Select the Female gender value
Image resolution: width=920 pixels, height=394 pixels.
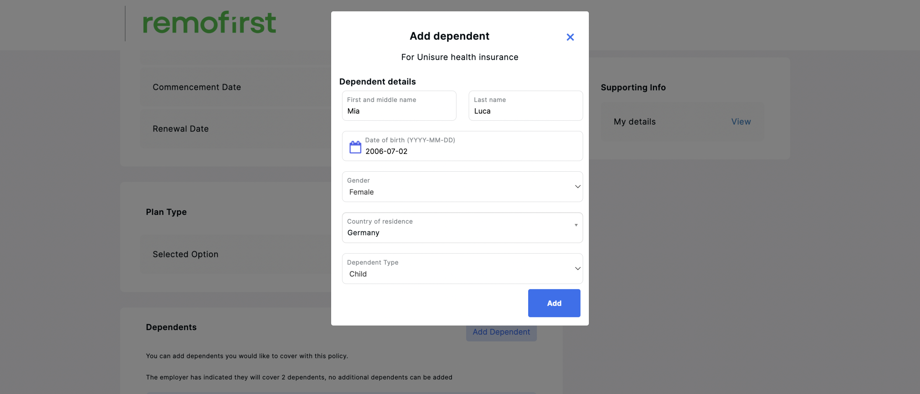[x=361, y=192]
